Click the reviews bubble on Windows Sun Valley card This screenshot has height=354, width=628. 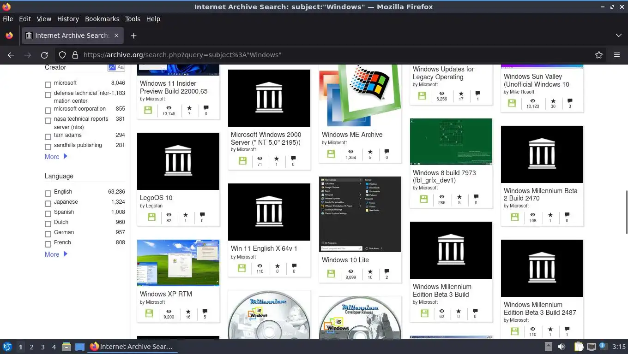570,100
